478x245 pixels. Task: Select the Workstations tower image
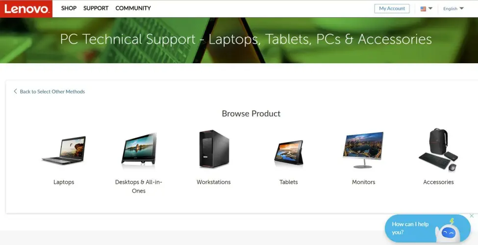click(x=214, y=149)
